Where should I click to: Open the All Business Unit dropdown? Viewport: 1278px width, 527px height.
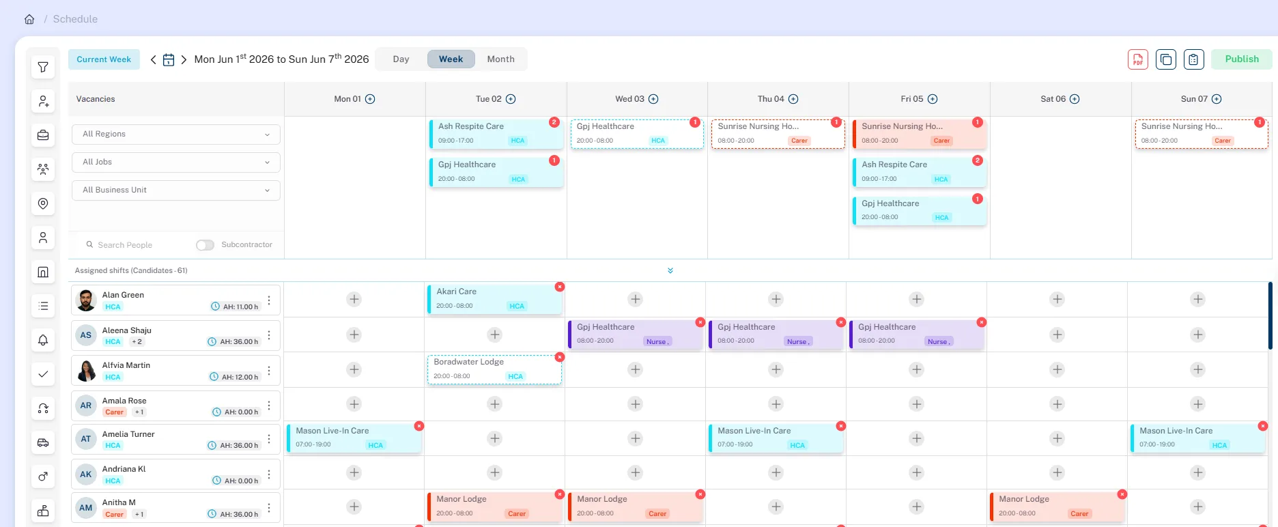176,190
